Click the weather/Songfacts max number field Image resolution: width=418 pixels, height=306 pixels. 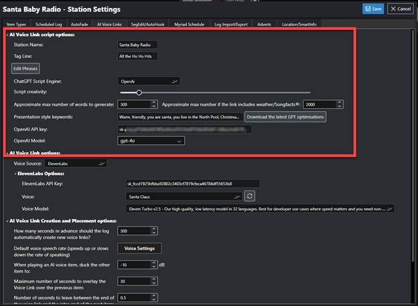[320, 104]
